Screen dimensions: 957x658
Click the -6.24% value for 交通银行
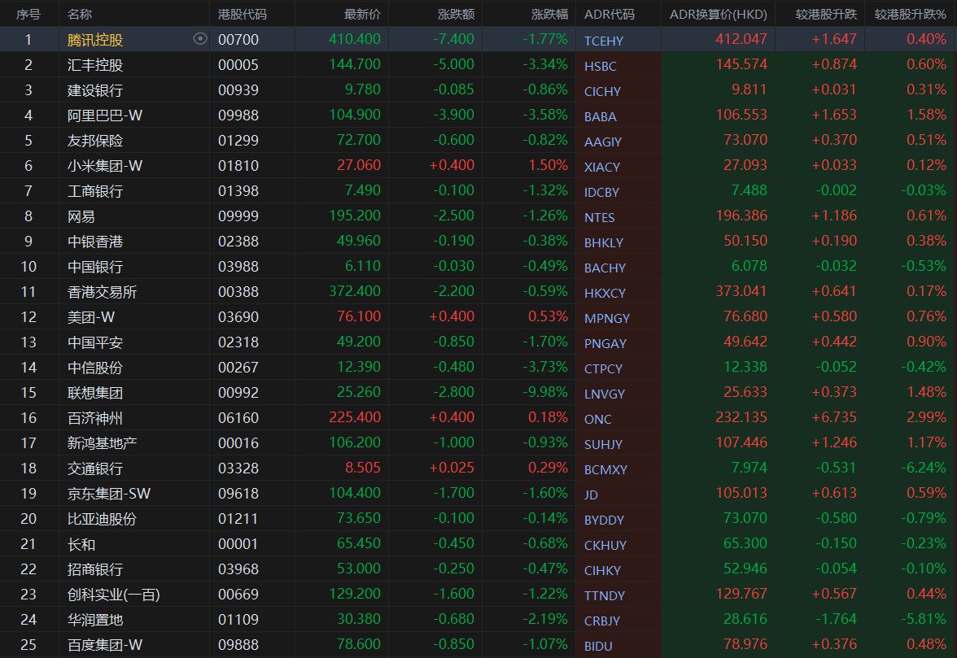[924, 468]
